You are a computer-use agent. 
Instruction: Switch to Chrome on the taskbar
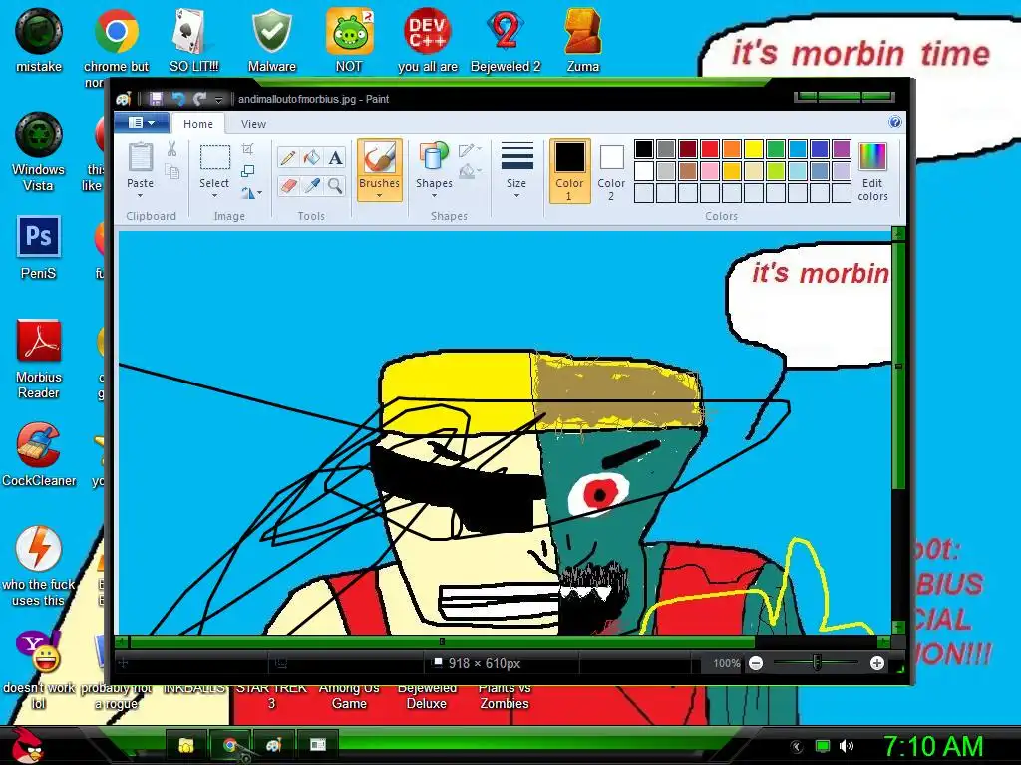click(229, 745)
